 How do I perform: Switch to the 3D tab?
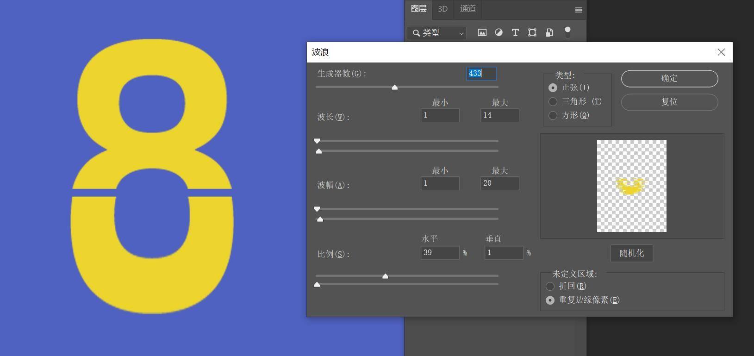coord(442,9)
